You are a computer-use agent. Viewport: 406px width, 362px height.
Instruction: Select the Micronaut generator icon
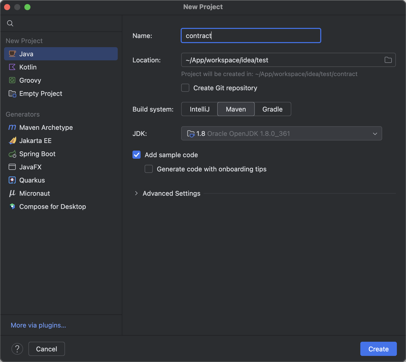[12, 193]
